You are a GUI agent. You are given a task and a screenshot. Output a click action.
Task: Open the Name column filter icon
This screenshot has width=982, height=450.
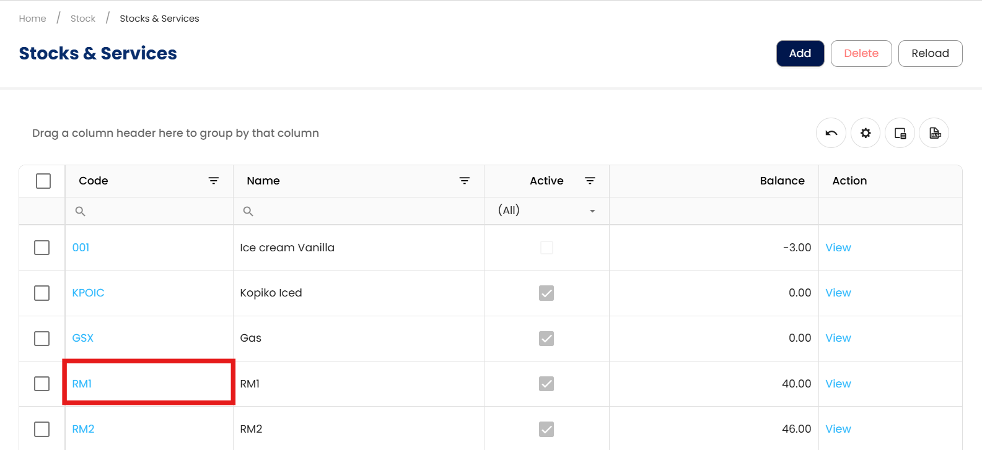(x=465, y=181)
